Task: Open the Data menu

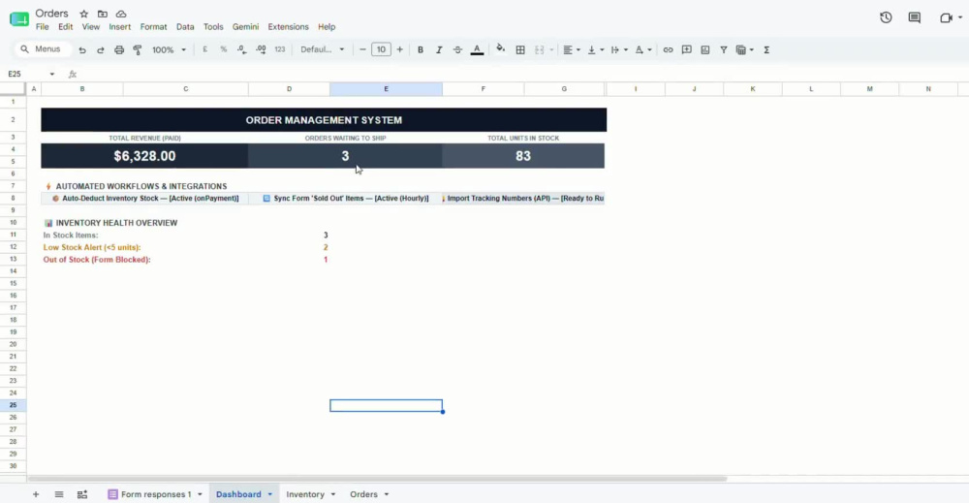Action: pos(185,26)
